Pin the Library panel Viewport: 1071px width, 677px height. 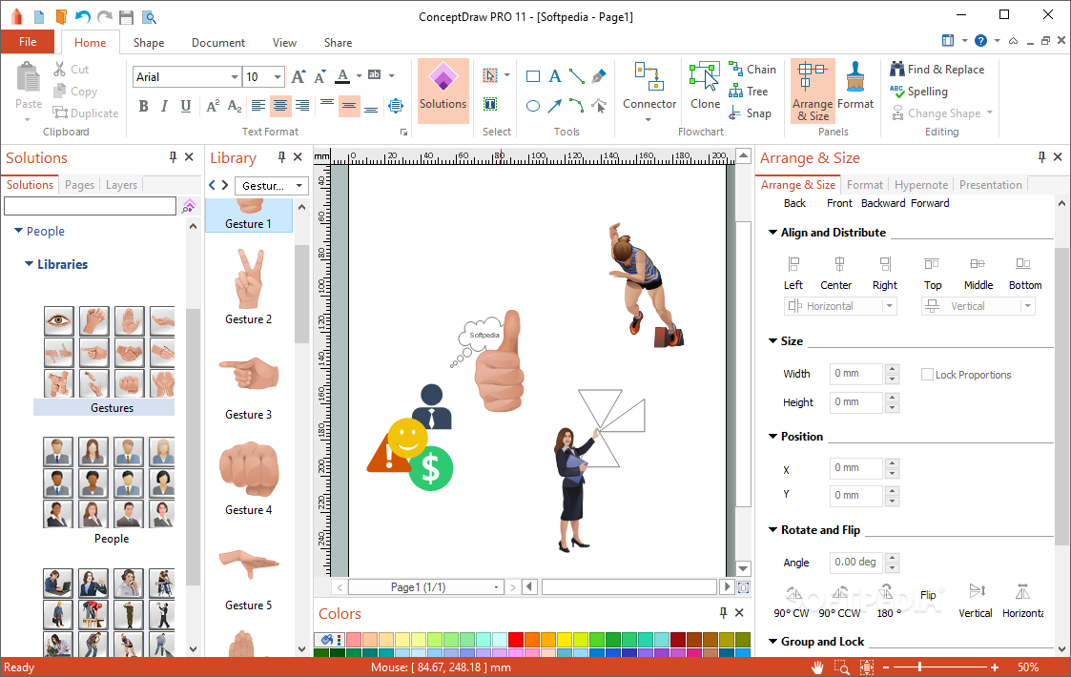tap(281, 157)
